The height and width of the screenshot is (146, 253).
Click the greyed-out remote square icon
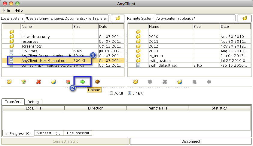point(194,82)
